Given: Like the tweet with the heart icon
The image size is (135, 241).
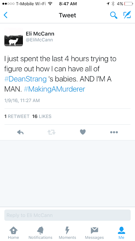Looking at the screenshot, I should coord(82,132).
